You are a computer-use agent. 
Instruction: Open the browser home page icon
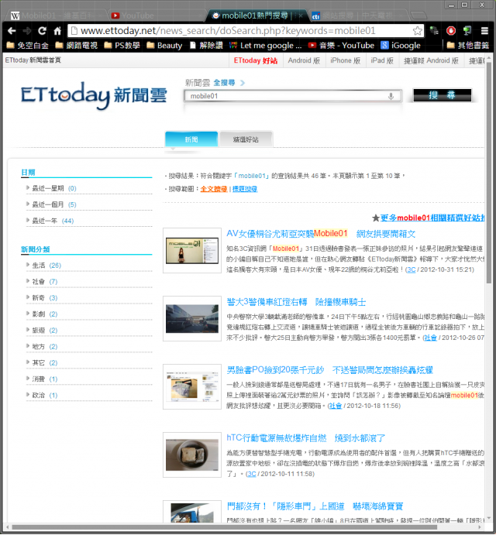57,31
